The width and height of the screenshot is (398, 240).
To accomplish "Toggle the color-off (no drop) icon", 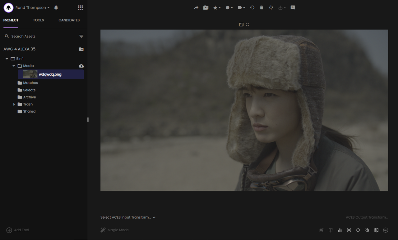I will tap(367, 230).
